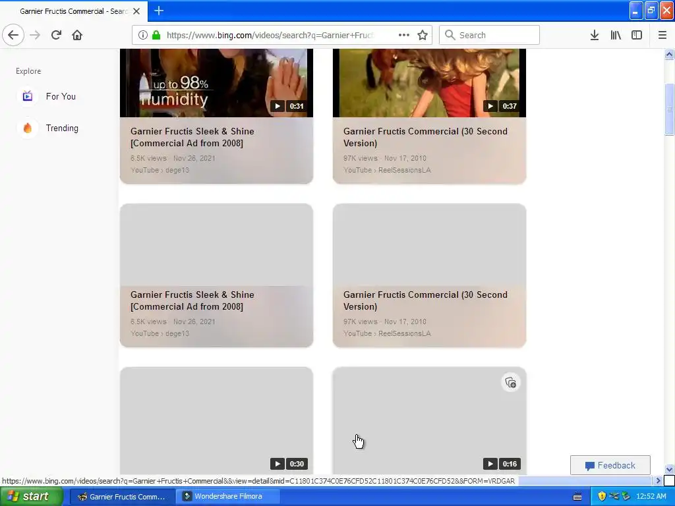Play the 98% humidity video thumbnail
The height and width of the screenshot is (506, 675).
(216, 82)
